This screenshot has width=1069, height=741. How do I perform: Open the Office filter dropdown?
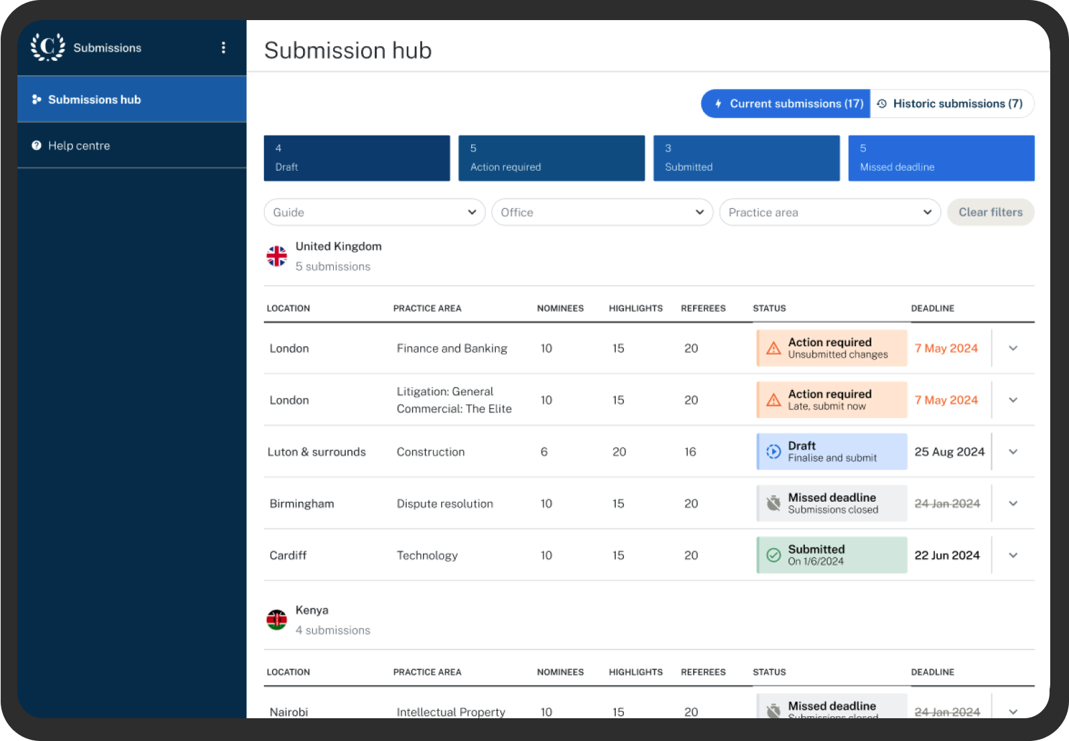point(603,212)
